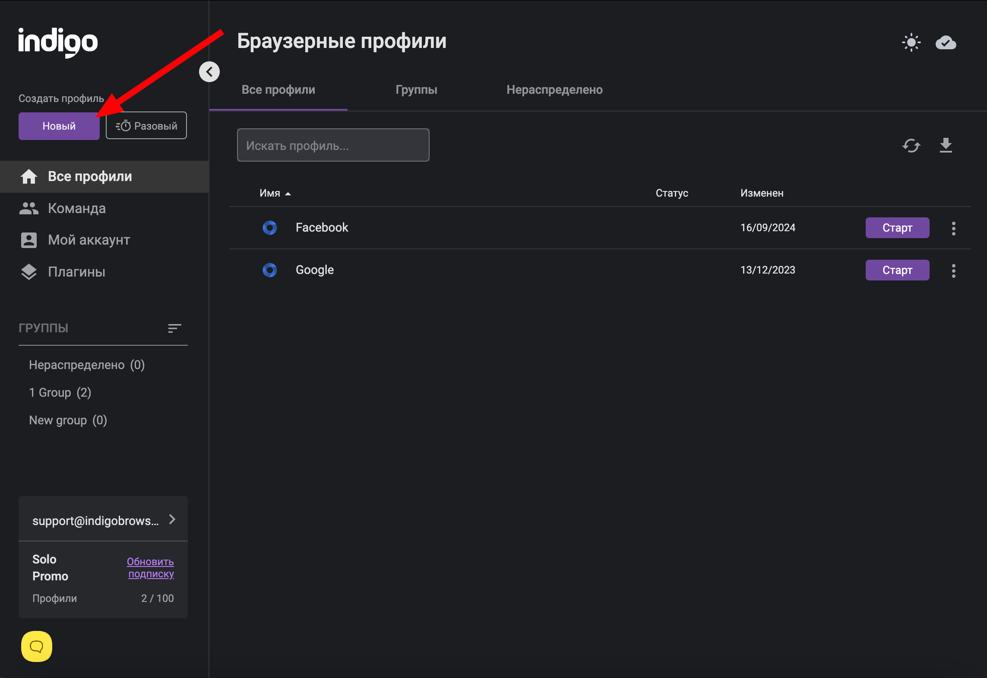This screenshot has width=987, height=678.
Task: Open the yellow chat support icon
Action: click(x=37, y=646)
